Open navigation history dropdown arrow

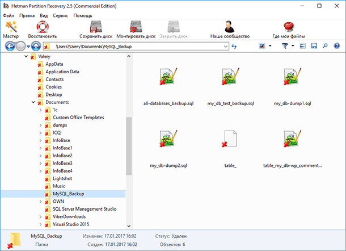point(28,47)
